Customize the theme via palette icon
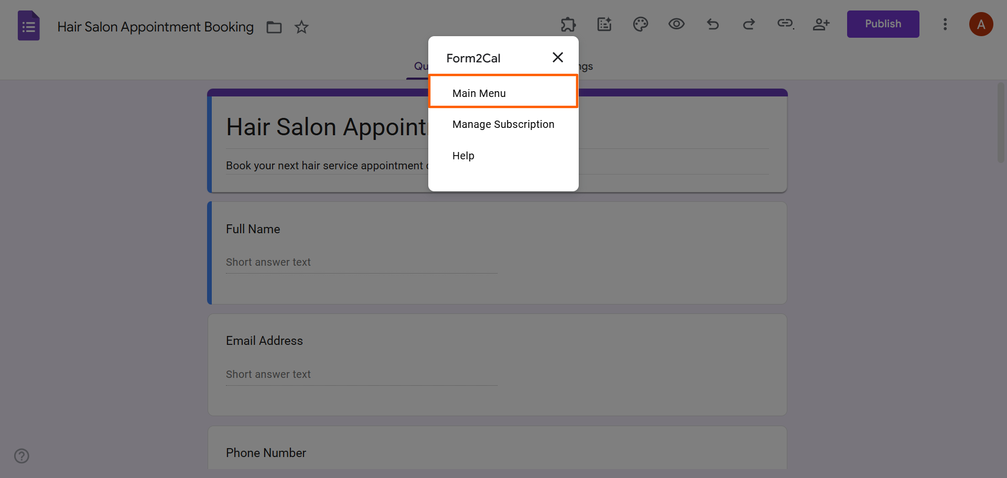Screen dimensions: 1007x478 coord(640,24)
